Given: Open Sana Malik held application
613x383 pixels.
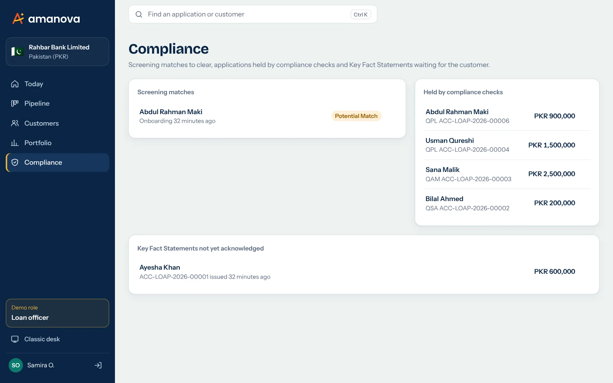Looking at the screenshot, I should (507, 174).
